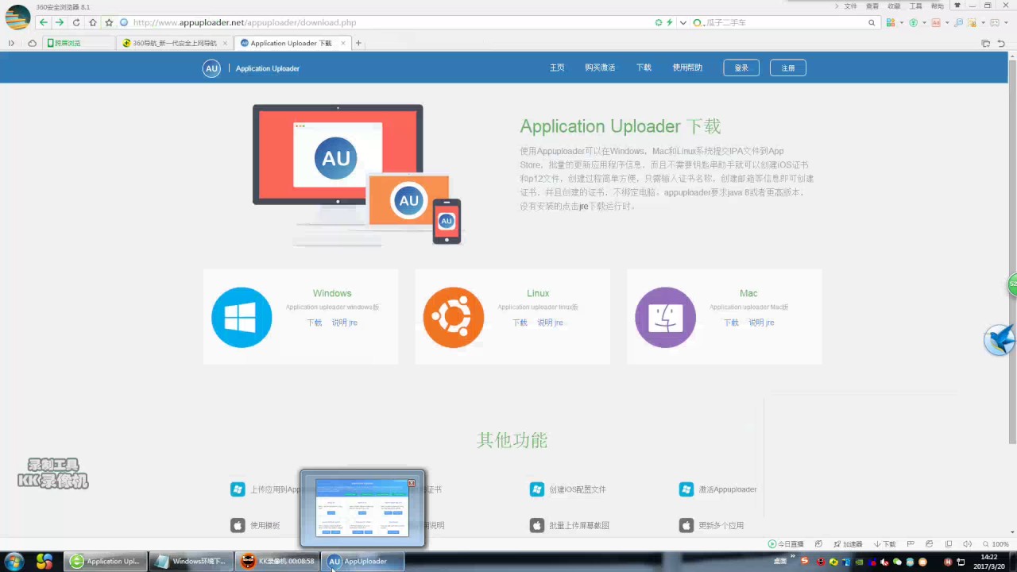The image size is (1017, 572).
Task: Go to 主页 in site navigation
Action: 557,68
